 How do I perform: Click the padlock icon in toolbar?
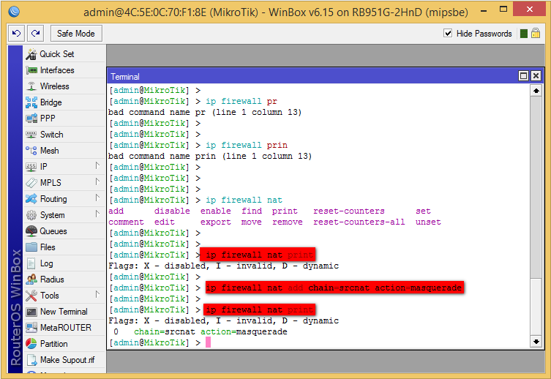(535, 33)
